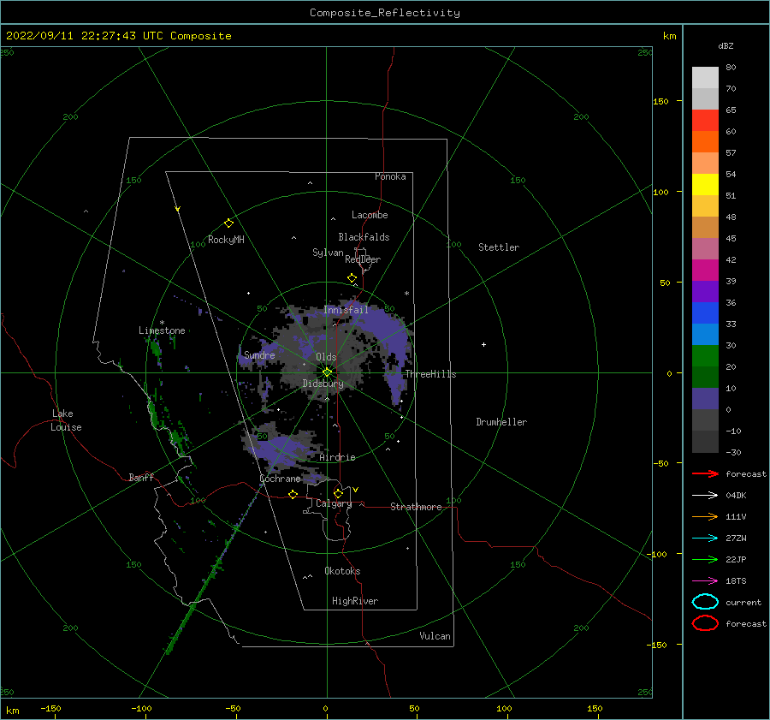
Task: Click the yellow radar site diamond at Olds
Action: click(327, 372)
